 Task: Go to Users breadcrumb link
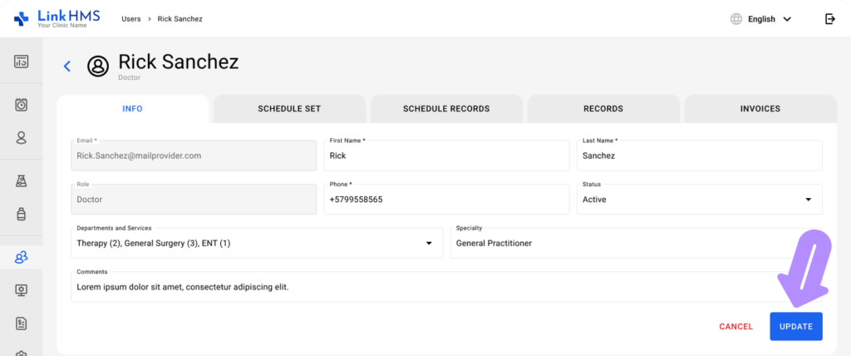[130, 18]
